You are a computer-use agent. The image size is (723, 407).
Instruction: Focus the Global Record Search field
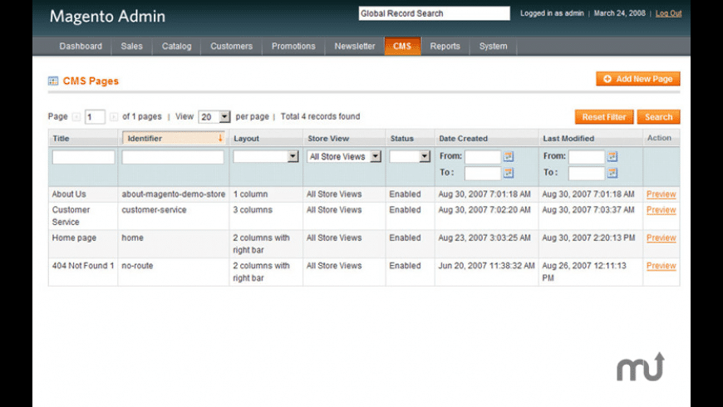pos(434,13)
